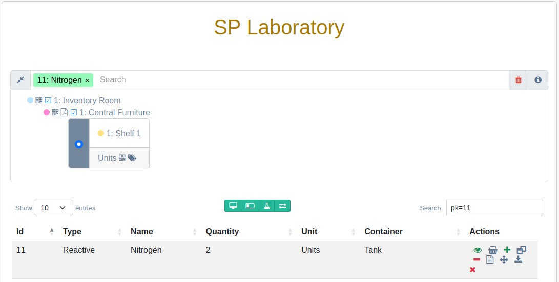Select the Shelf 1 radio button
The image size is (559, 282).
pos(79,144)
